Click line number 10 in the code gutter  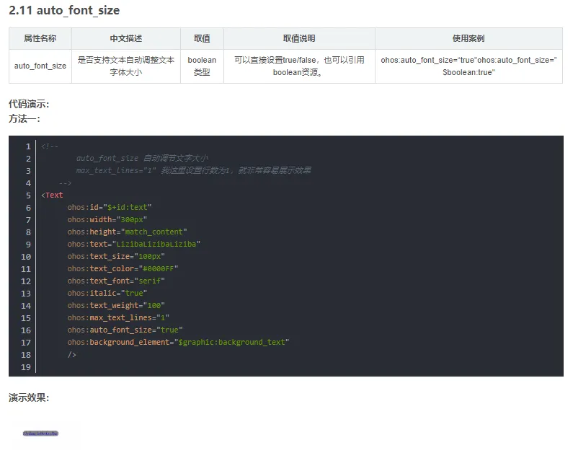26,257
